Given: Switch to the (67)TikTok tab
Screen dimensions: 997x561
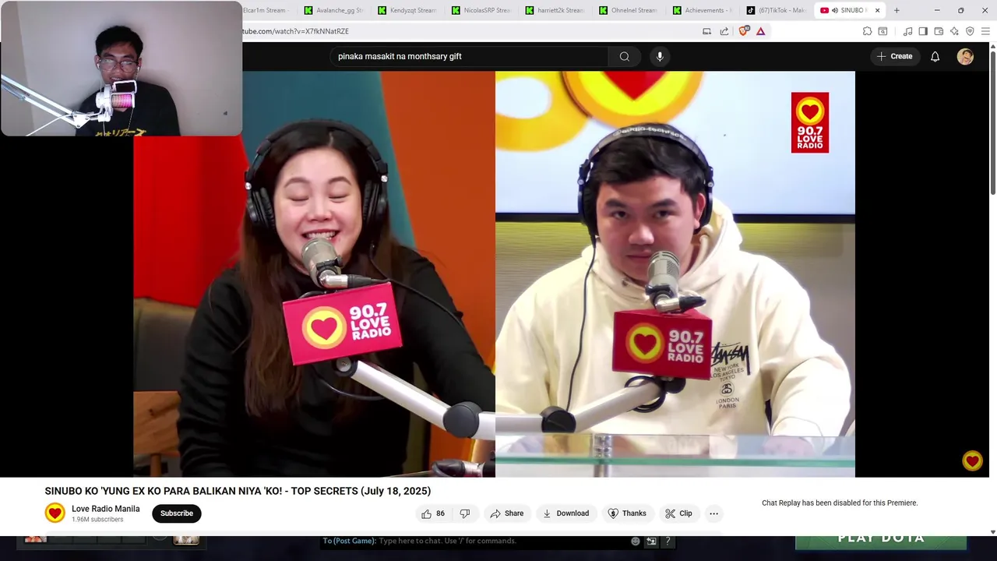Looking at the screenshot, I should [x=777, y=10].
